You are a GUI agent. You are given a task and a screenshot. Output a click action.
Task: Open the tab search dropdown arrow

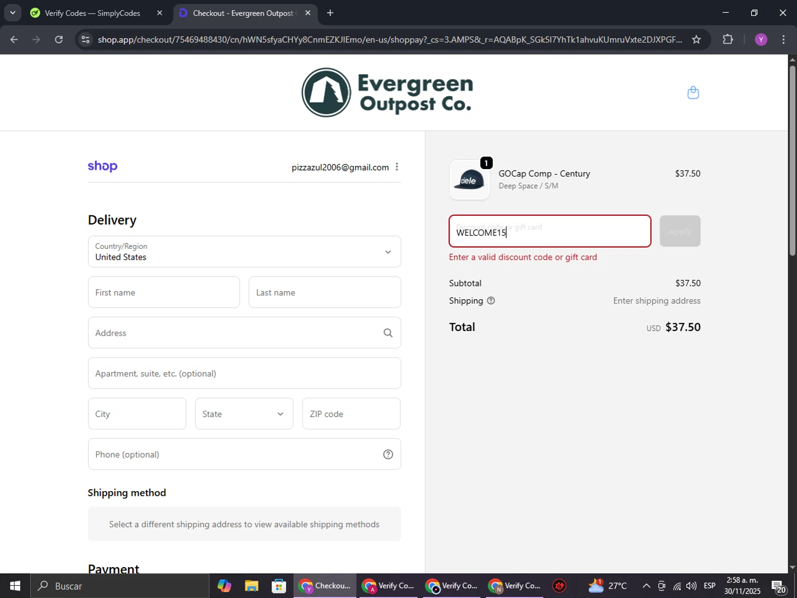(12, 13)
